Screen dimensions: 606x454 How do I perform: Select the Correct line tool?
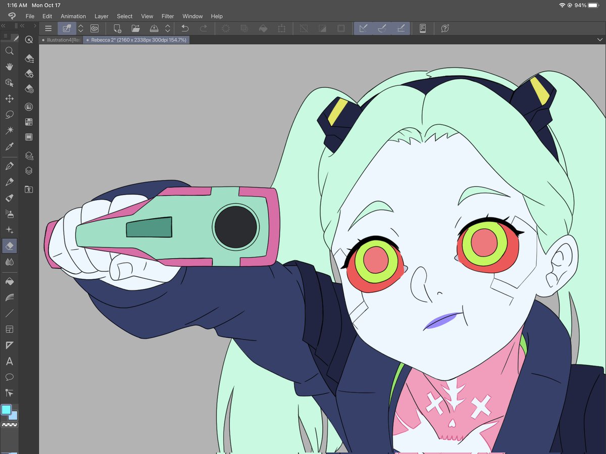click(9, 393)
